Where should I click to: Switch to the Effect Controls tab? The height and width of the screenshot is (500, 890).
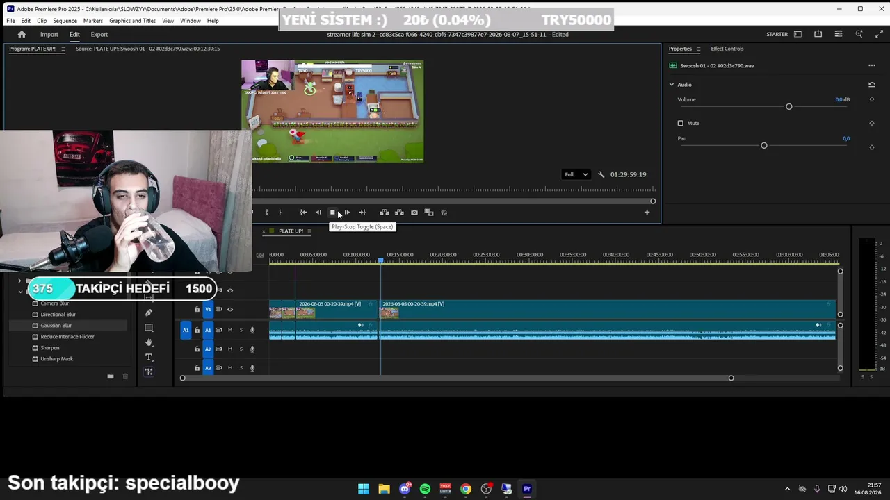pyautogui.click(x=727, y=49)
